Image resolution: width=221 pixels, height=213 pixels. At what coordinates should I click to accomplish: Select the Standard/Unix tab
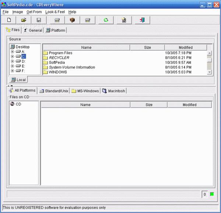pyautogui.click(x=54, y=91)
